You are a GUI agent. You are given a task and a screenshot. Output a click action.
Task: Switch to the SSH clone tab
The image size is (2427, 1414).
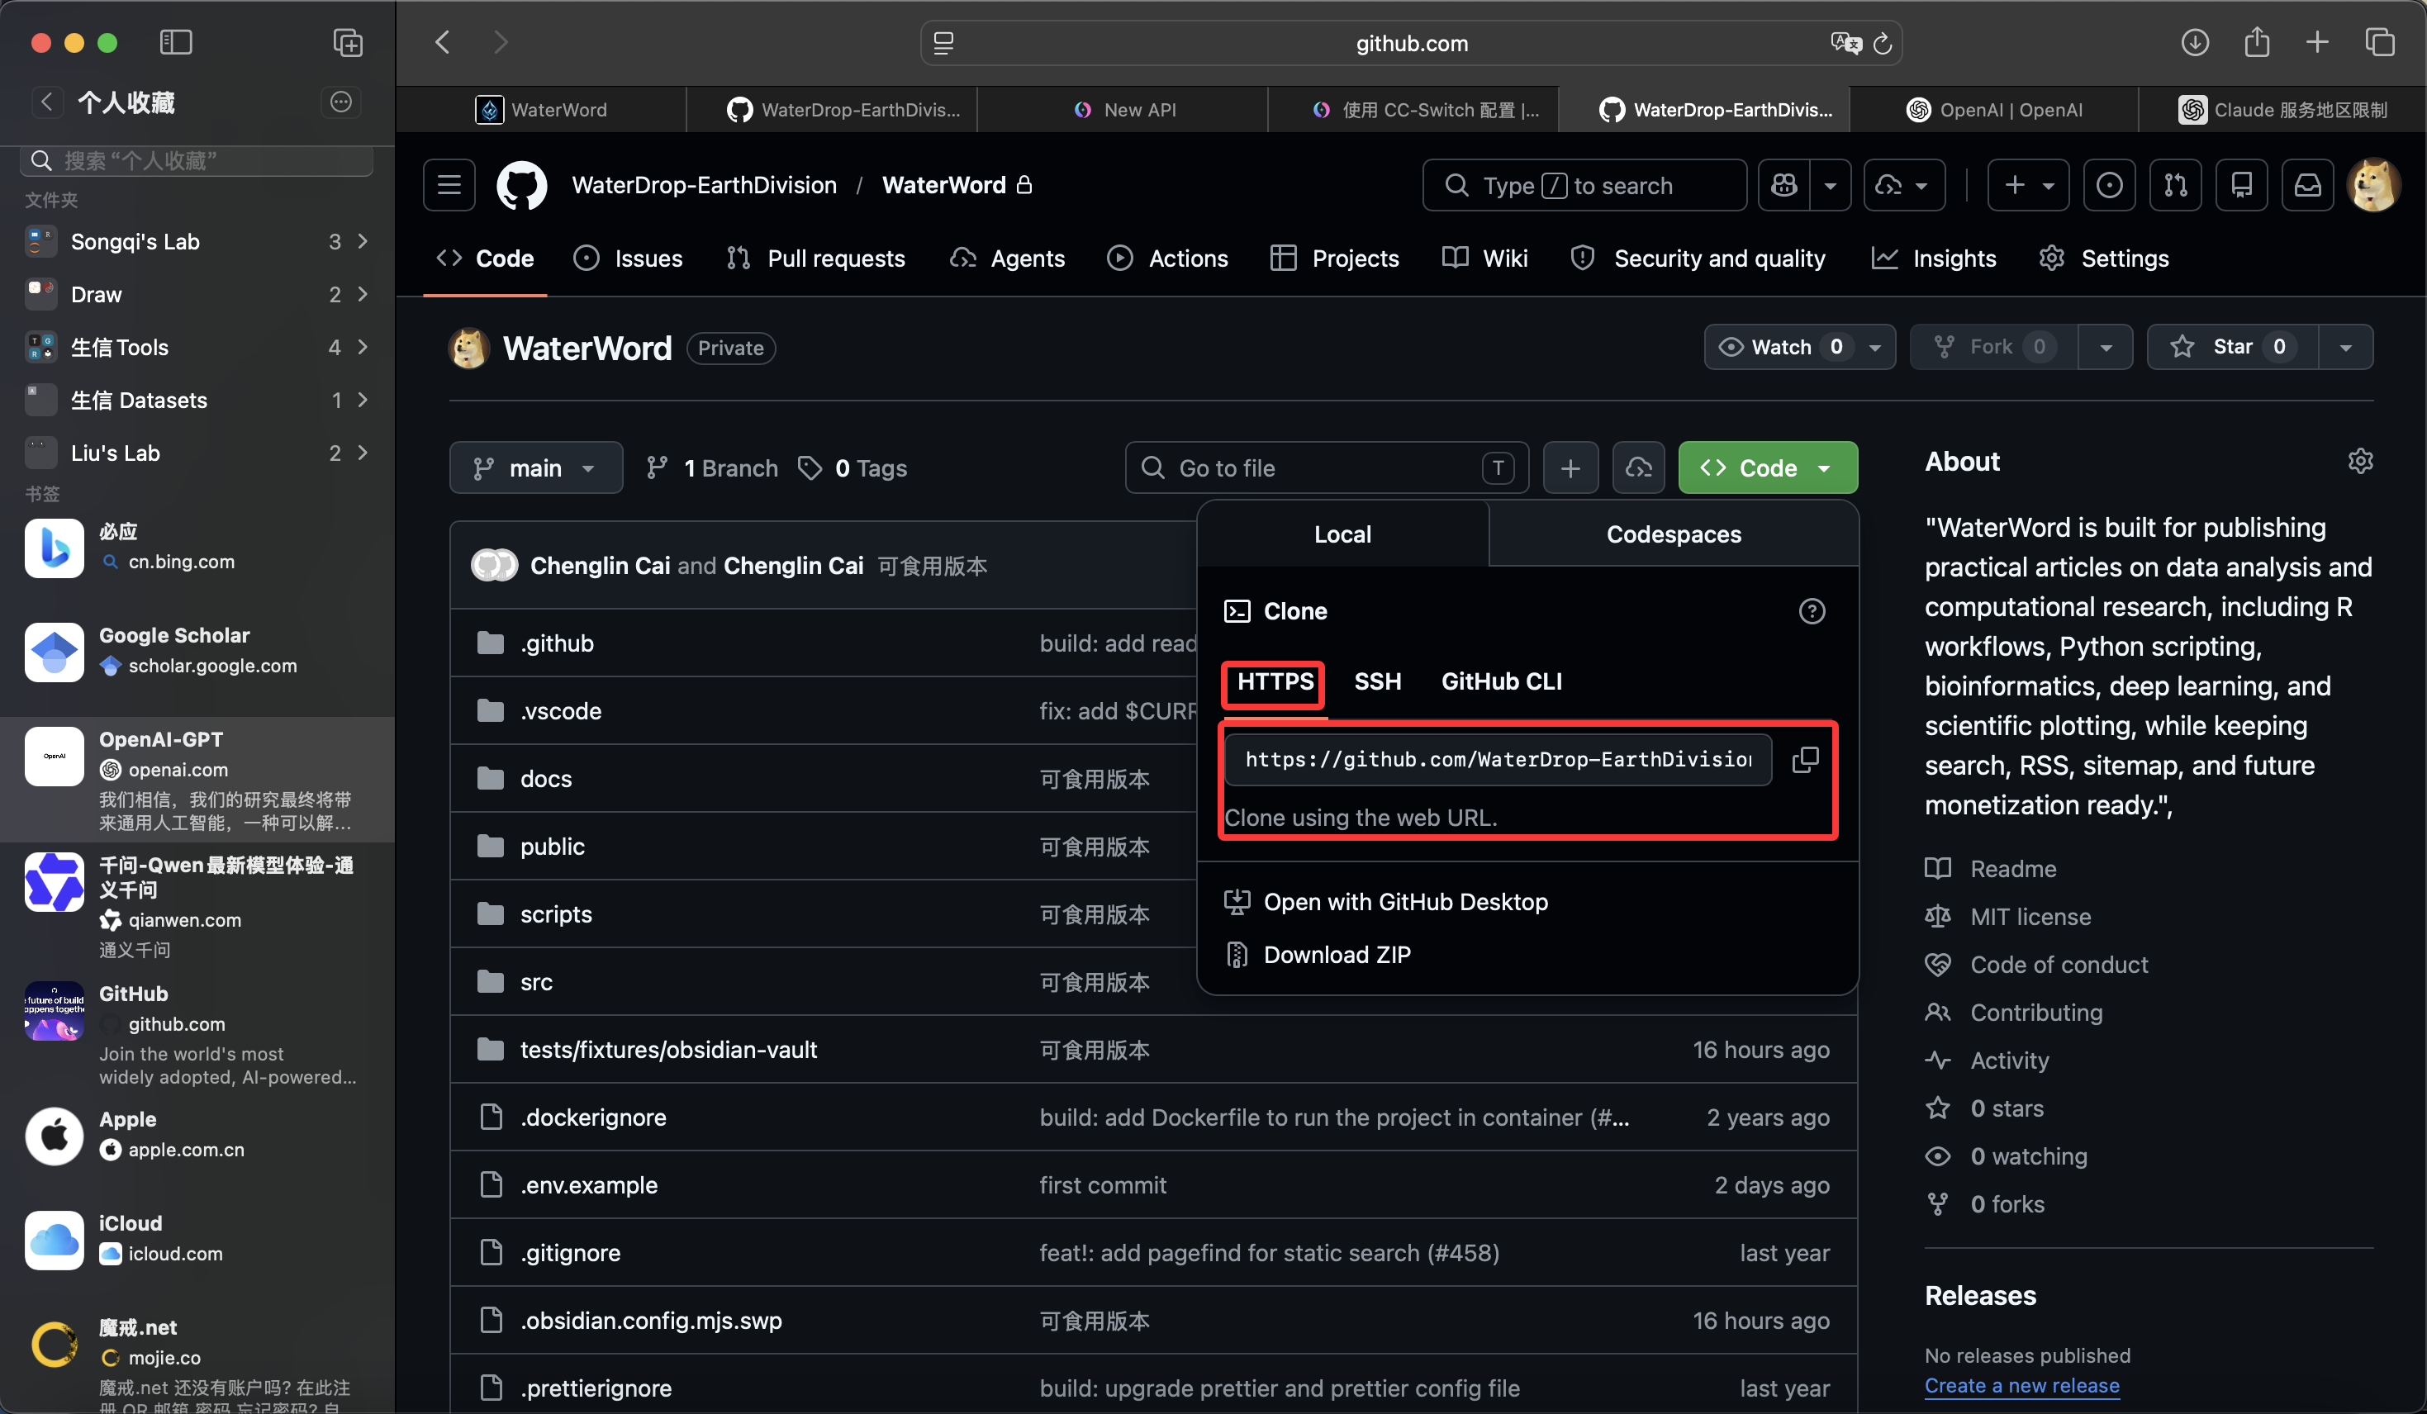[x=1377, y=682]
